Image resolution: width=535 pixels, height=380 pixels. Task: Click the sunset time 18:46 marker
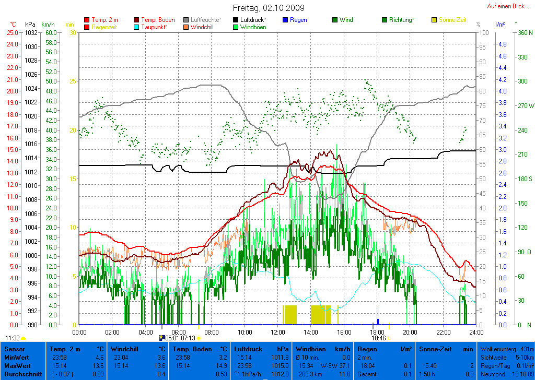point(378,338)
